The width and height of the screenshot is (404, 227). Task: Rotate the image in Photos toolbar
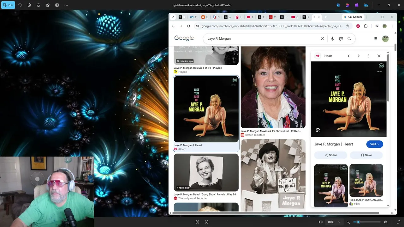click(20, 5)
